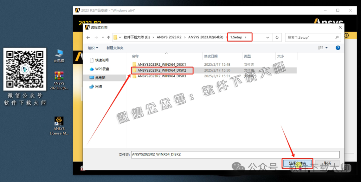Click 新建文件夹 button
361x182 pixels.
click(115, 48)
